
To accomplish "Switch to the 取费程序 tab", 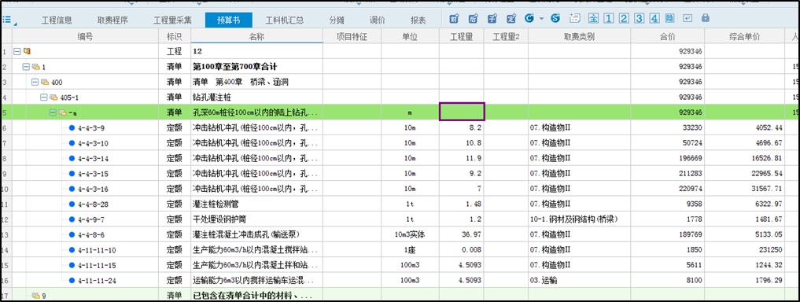I will (x=112, y=20).
